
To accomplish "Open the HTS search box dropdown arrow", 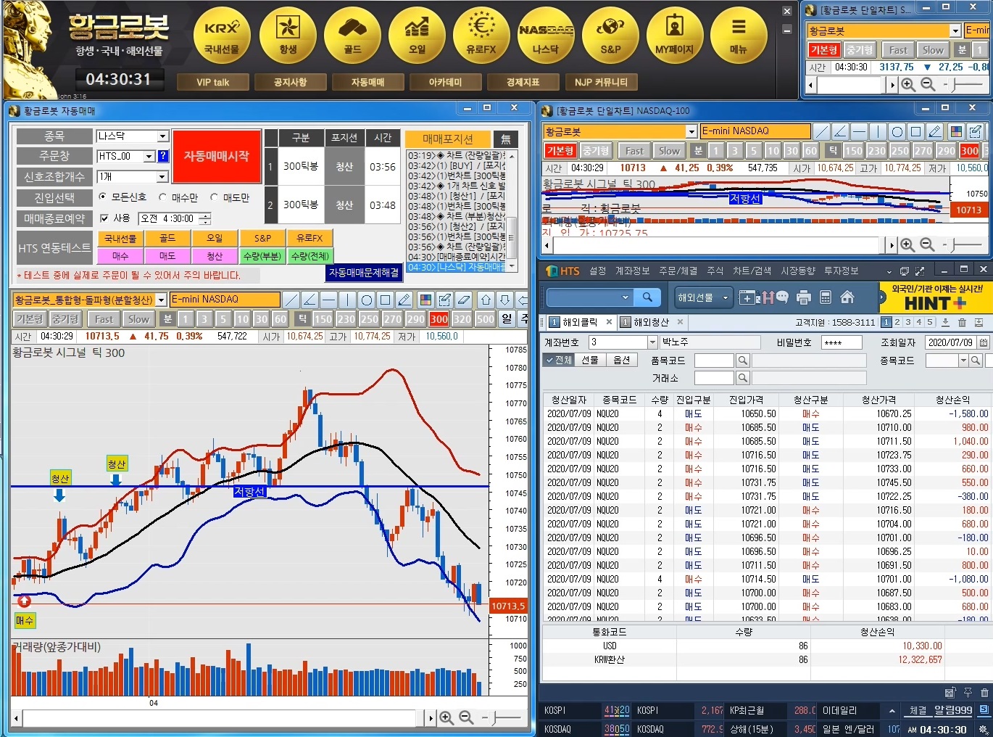I will click(x=626, y=297).
